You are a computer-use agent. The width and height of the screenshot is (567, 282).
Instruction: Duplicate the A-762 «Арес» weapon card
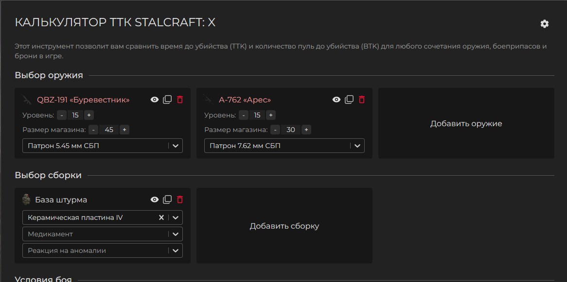pos(349,100)
